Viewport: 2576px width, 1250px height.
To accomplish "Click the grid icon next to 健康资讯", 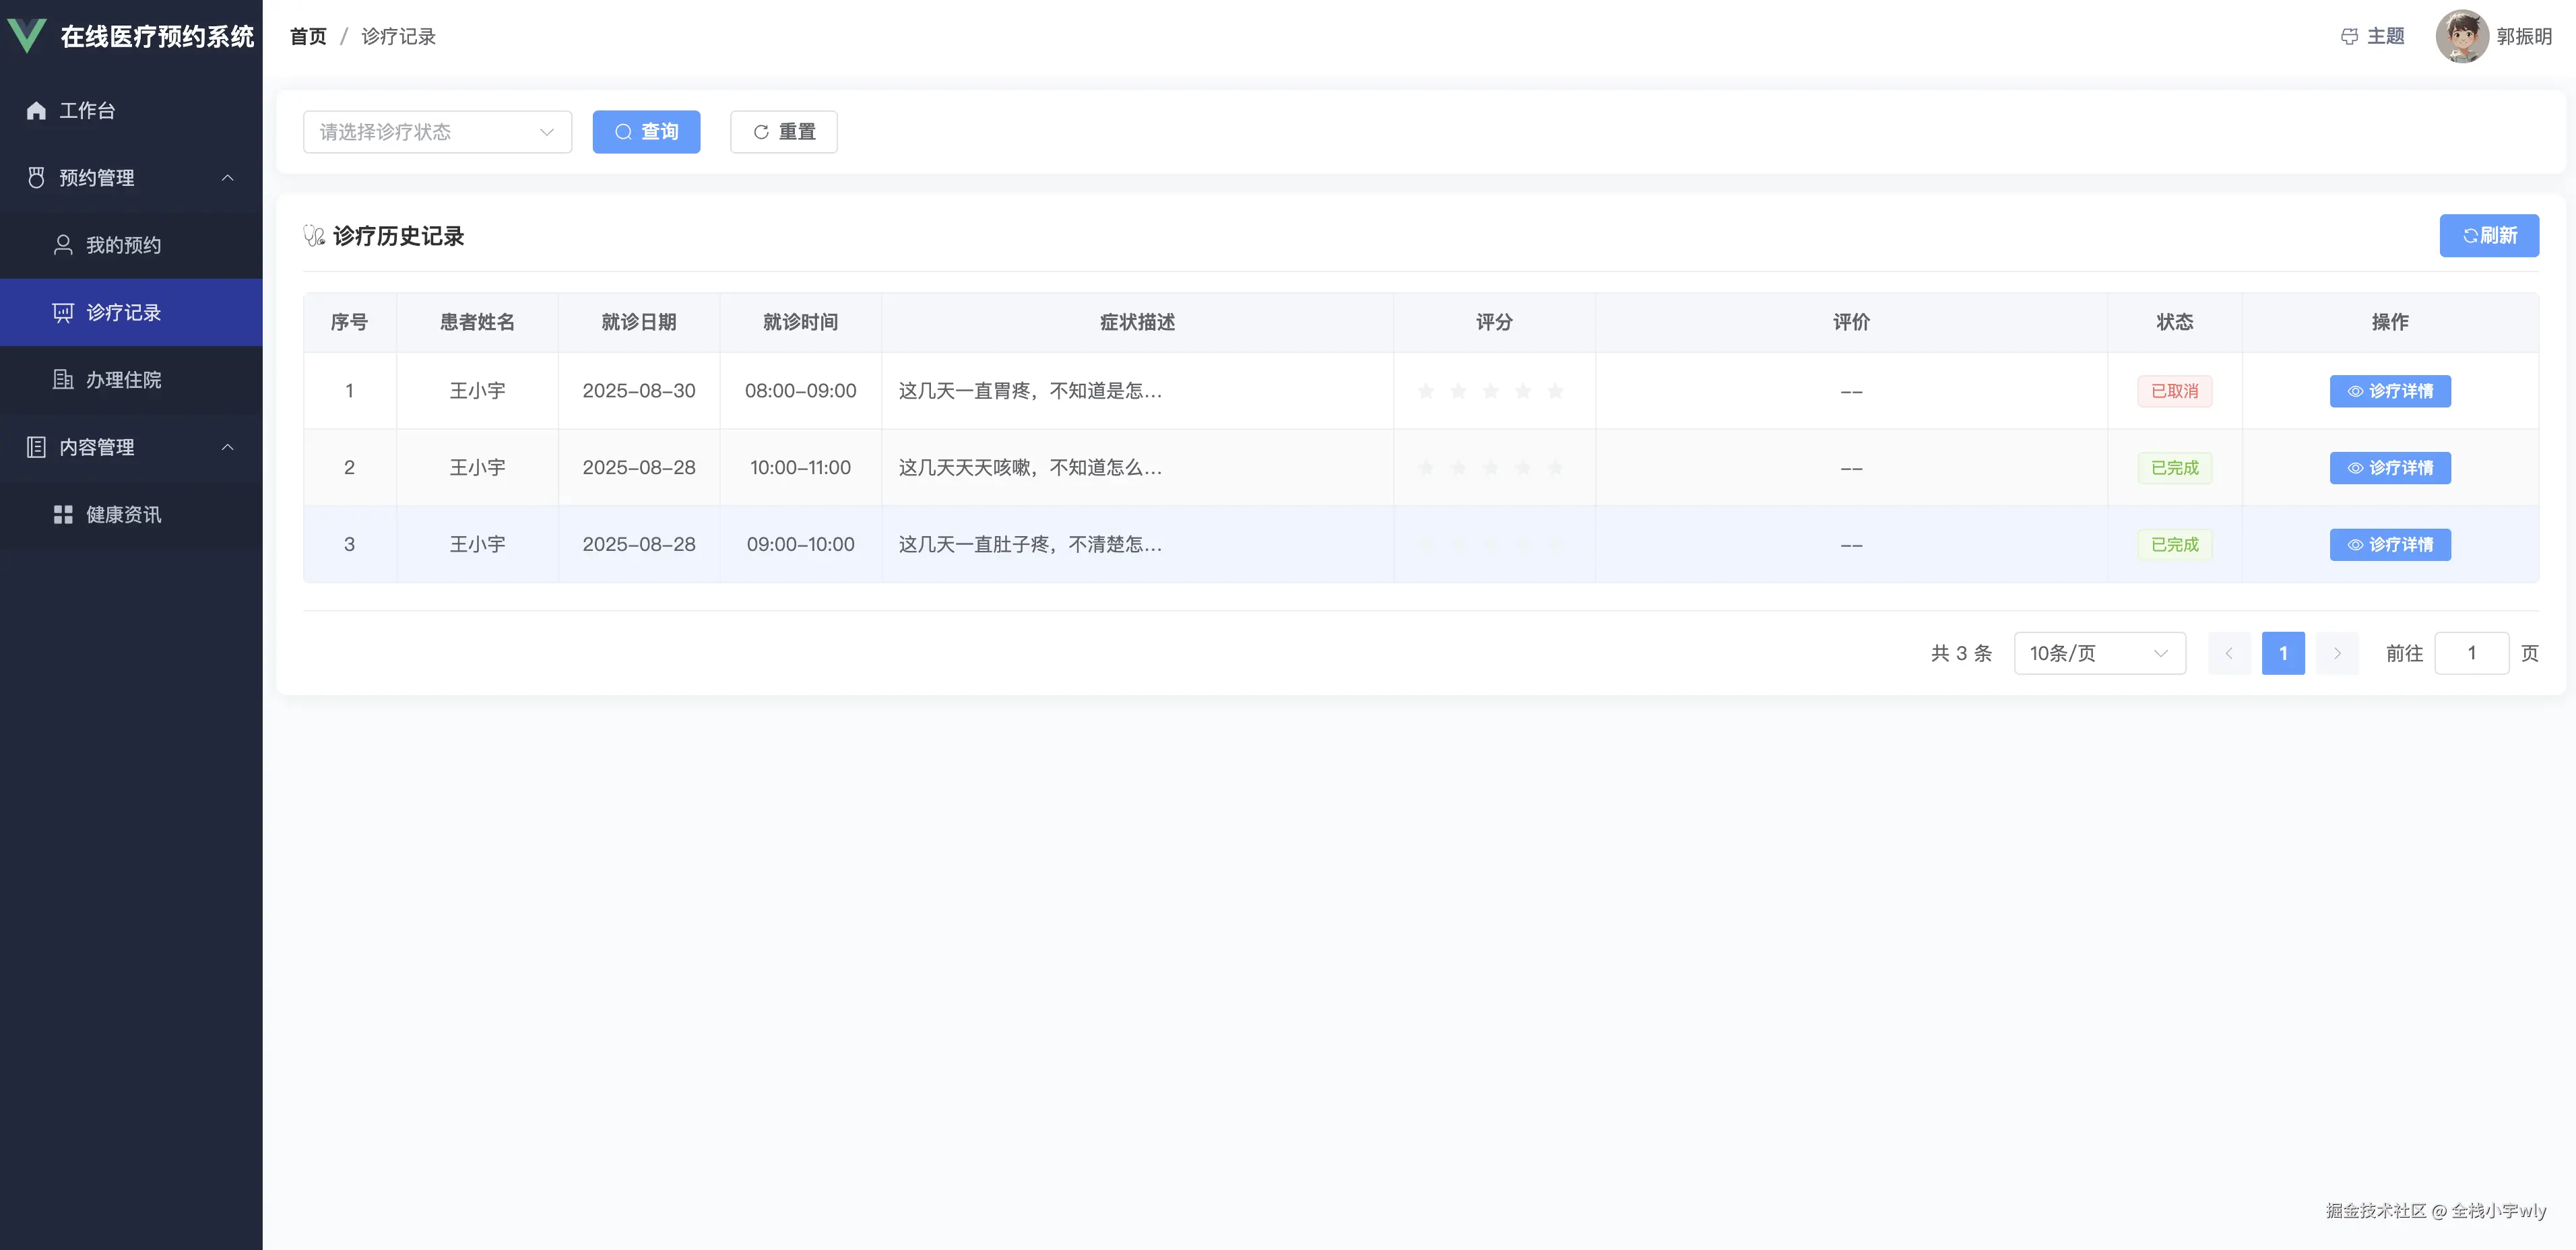I will click(x=63, y=515).
